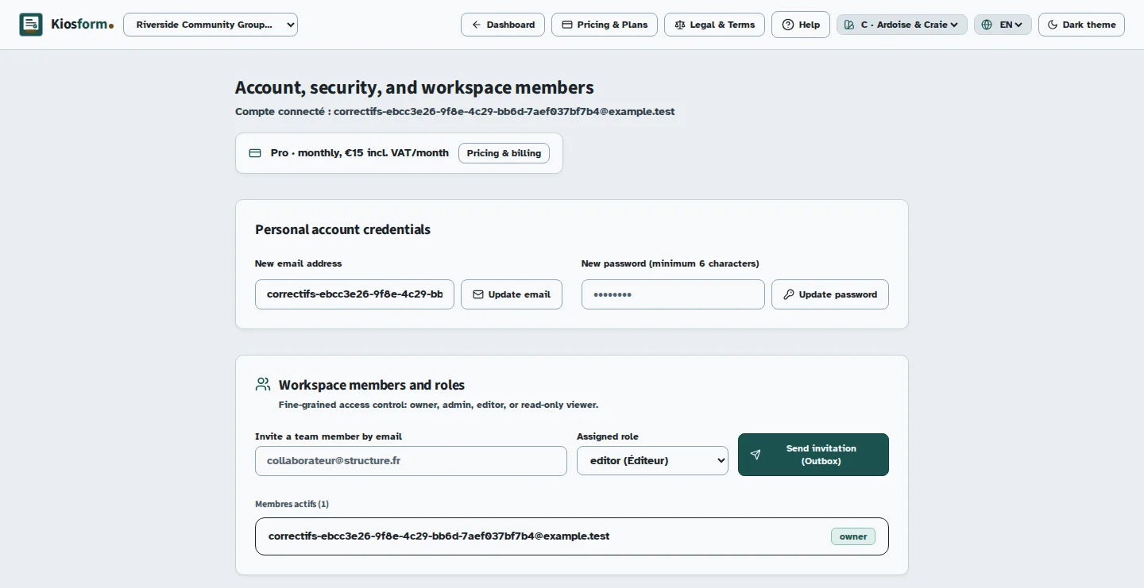Open the Riverside Community Group workspace dropdown
Viewport: 1144px width, 588px height.
pyautogui.click(x=211, y=25)
